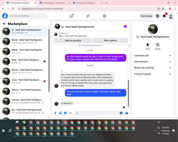This screenshot has height=142, width=178.
Task: Open the Groups icon in top navigation
Action: coord(105,16)
